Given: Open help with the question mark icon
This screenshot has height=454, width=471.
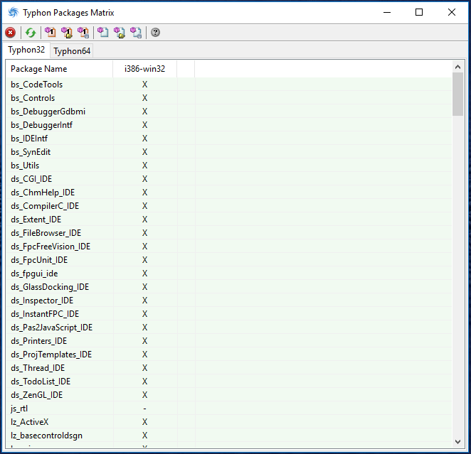Looking at the screenshot, I should pos(155,33).
